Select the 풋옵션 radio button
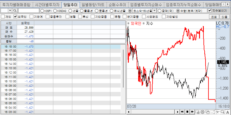 click(97, 11)
